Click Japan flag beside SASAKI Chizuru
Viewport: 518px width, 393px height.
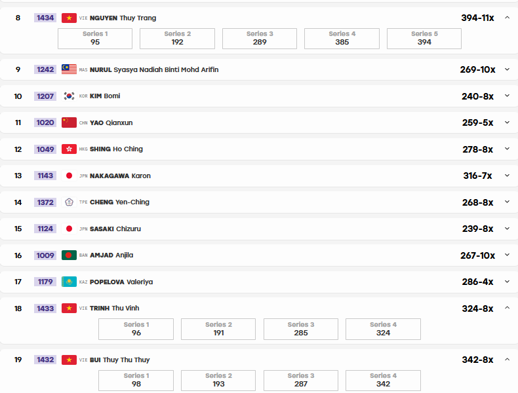[x=69, y=229]
